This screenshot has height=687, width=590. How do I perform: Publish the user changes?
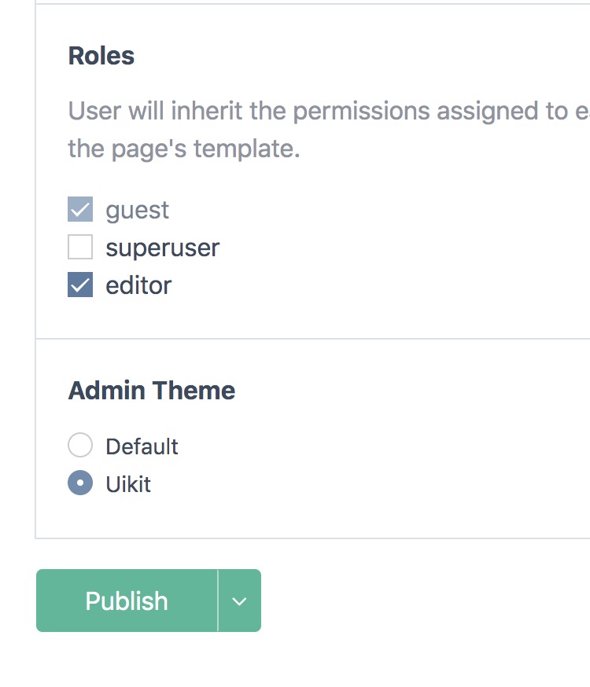[x=127, y=600]
